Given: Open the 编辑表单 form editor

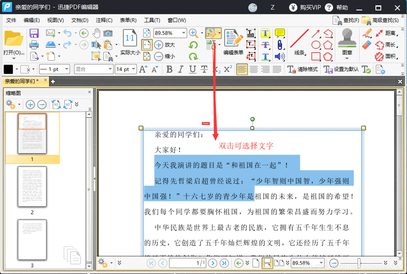Looking at the screenshot, I should (x=233, y=42).
